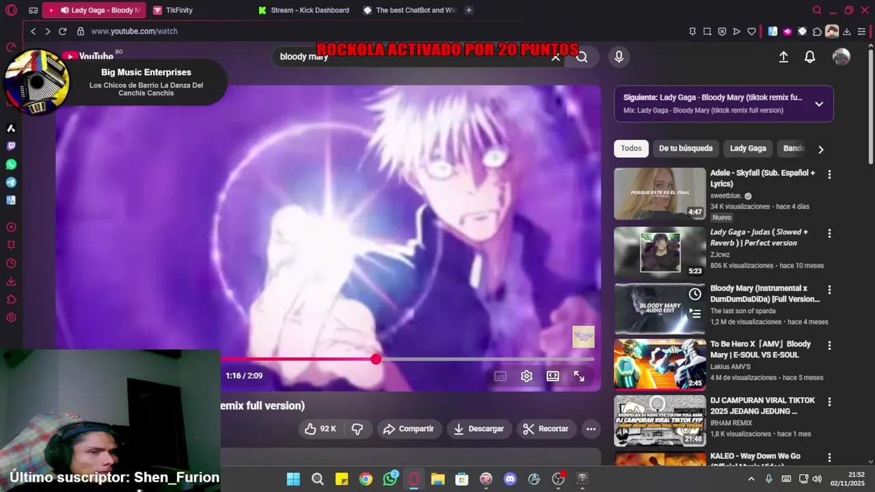Dislike the video
Screen dimensions: 875x492
coord(357,429)
